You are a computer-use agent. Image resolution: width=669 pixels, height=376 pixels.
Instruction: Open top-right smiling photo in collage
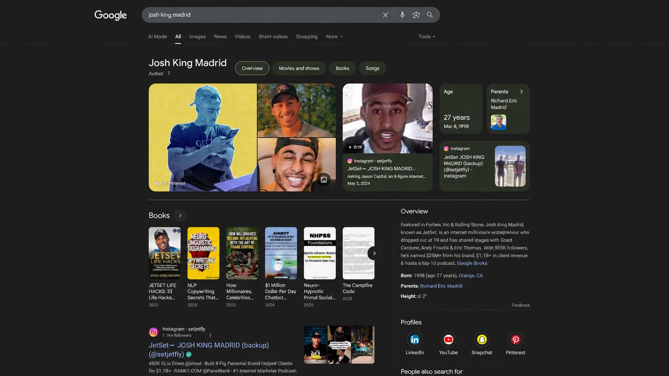point(296,110)
